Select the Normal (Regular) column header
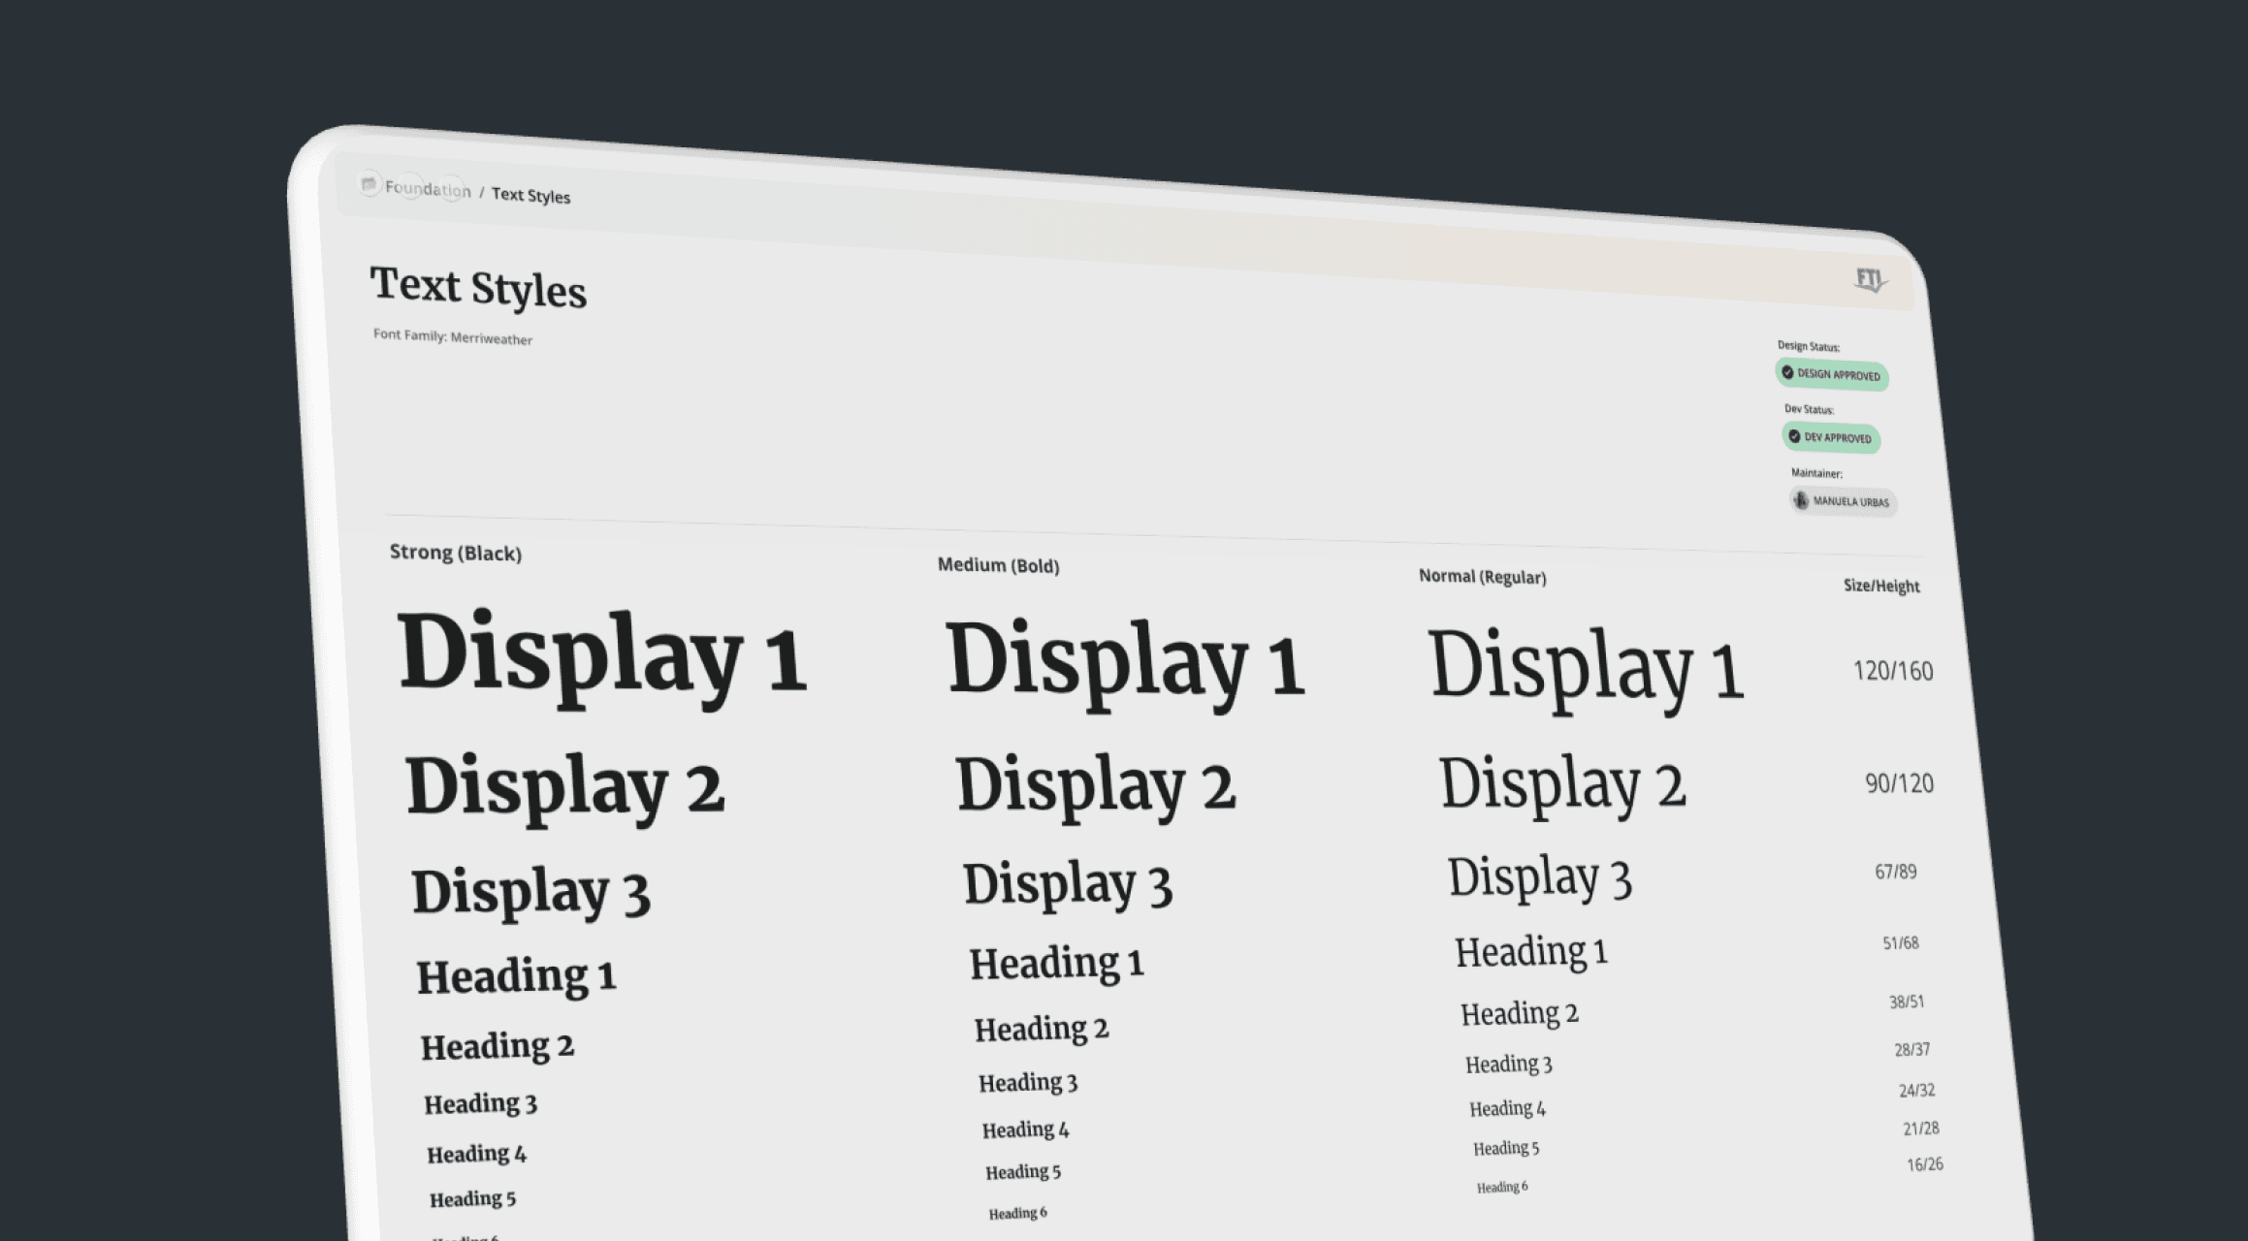The image size is (2248, 1241). 1482,577
